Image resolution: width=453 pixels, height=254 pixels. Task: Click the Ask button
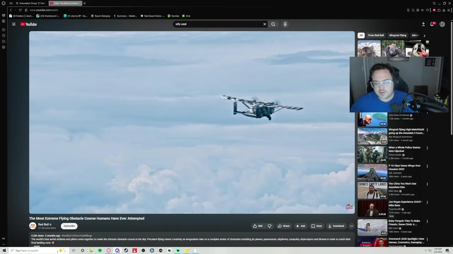pyautogui.click(x=300, y=226)
